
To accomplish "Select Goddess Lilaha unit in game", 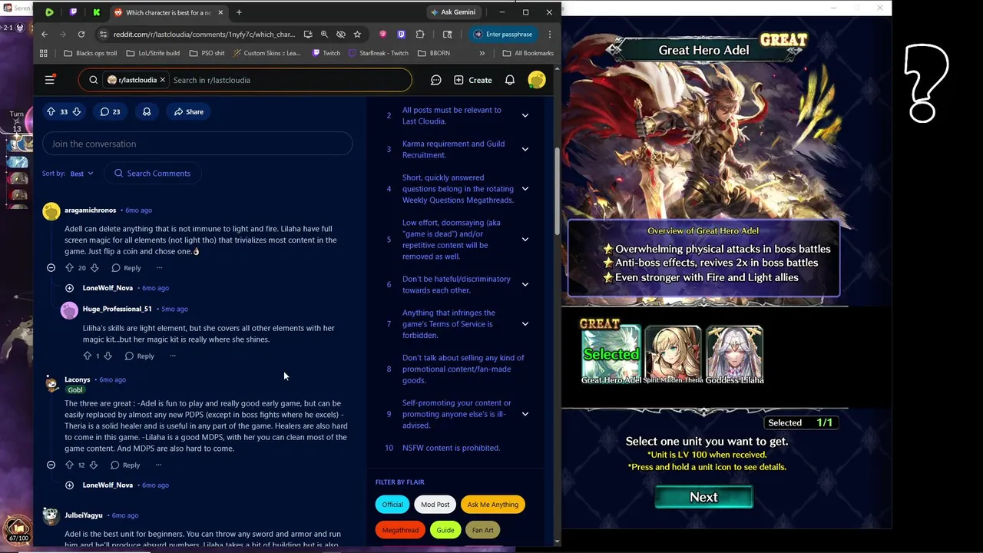I will [x=735, y=355].
